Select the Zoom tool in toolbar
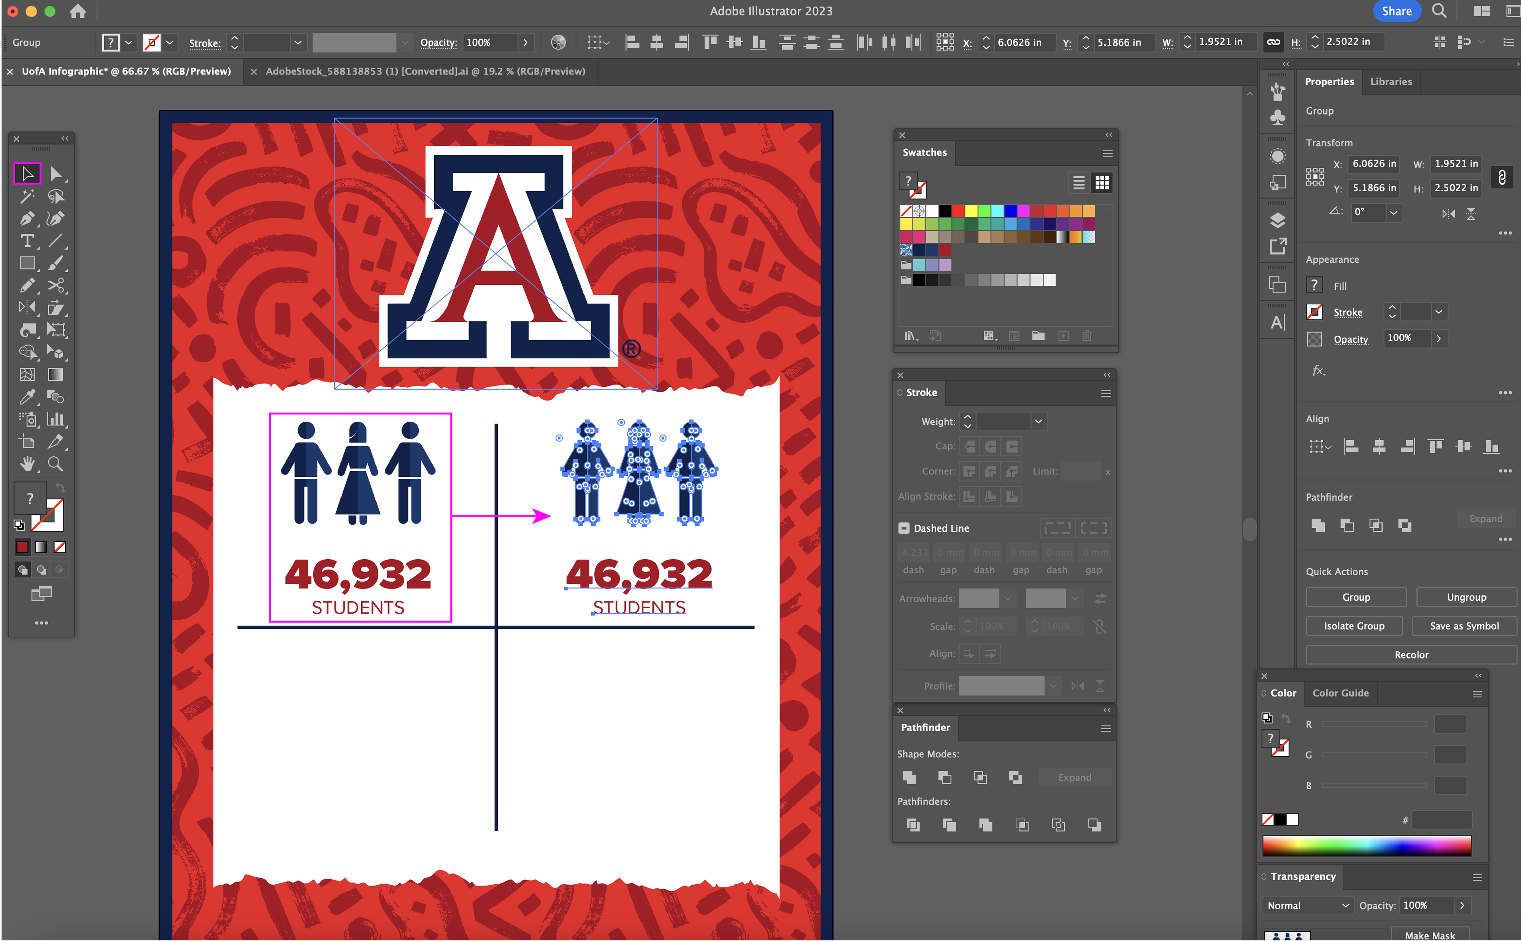 pyautogui.click(x=56, y=463)
